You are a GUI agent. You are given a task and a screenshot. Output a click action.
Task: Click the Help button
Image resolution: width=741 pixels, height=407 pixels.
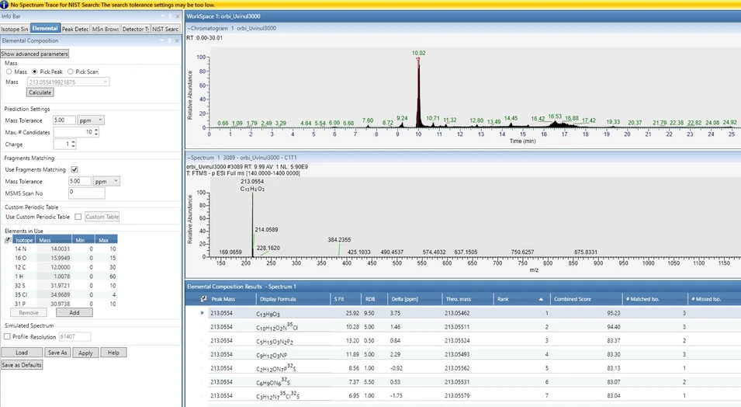pyautogui.click(x=113, y=353)
